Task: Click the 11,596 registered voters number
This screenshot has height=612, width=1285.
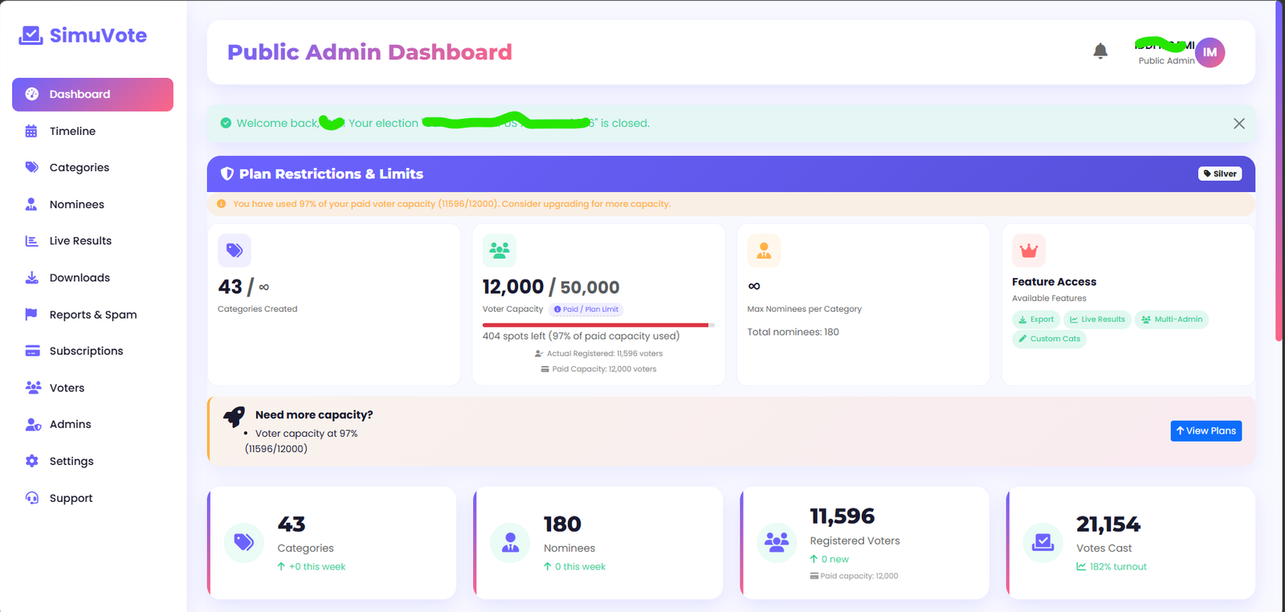Action: click(x=842, y=516)
